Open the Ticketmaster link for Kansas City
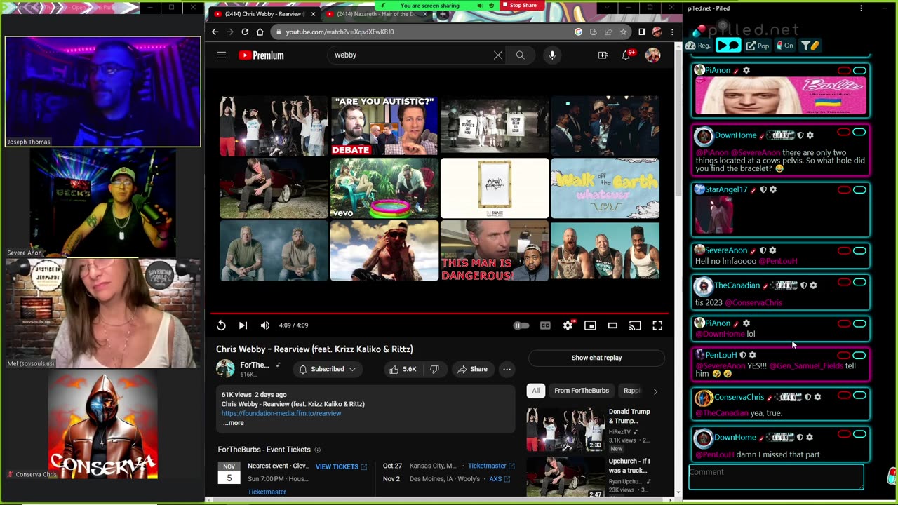 pyautogui.click(x=491, y=466)
